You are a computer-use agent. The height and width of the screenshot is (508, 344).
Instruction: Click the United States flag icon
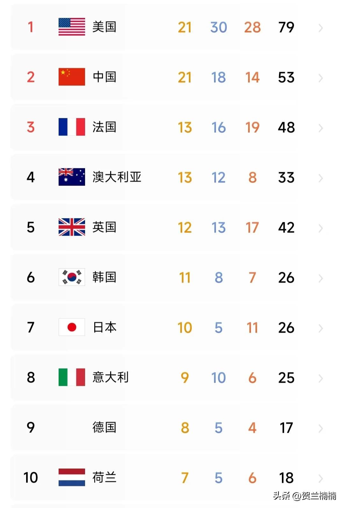pos(72,27)
